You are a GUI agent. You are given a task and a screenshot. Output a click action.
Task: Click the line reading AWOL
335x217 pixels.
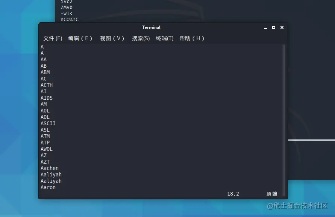click(x=47, y=149)
